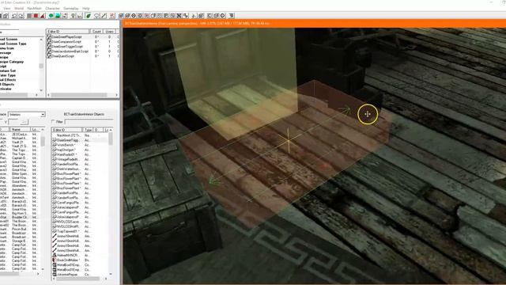Select the first script row in the list

tap(82, 37)
